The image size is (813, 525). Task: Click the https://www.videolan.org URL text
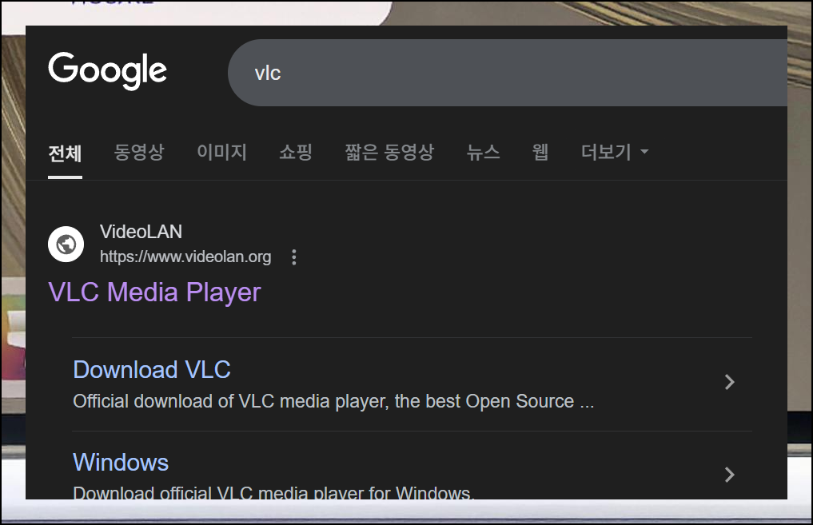185,257
